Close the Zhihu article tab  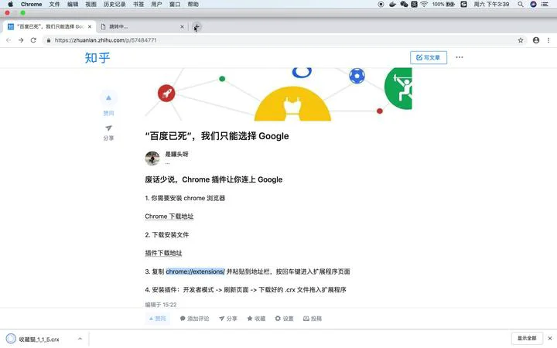point(90,26)
